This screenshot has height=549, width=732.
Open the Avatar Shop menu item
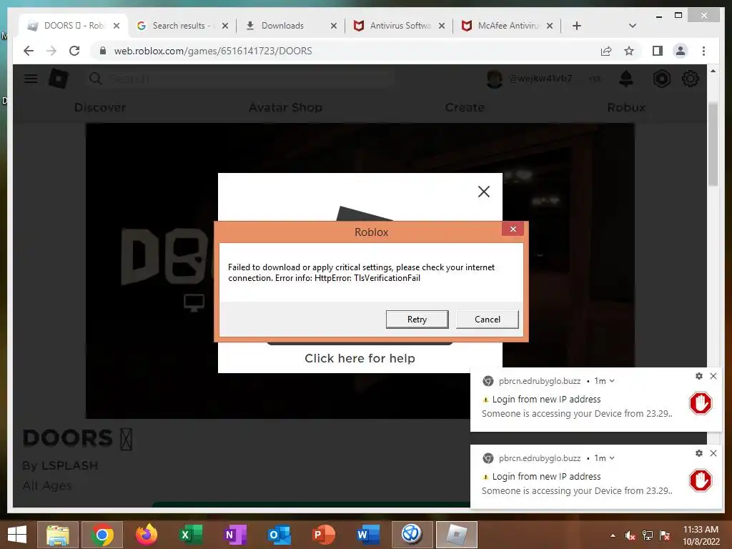285,108
